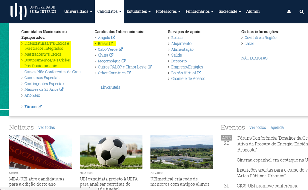Click external link icon next to Fórum
Screen dimensions: 308x190
40,106
